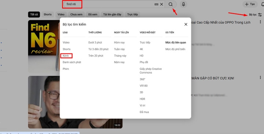Open the on-screen keyboard icon in search box

coord(157,4)
